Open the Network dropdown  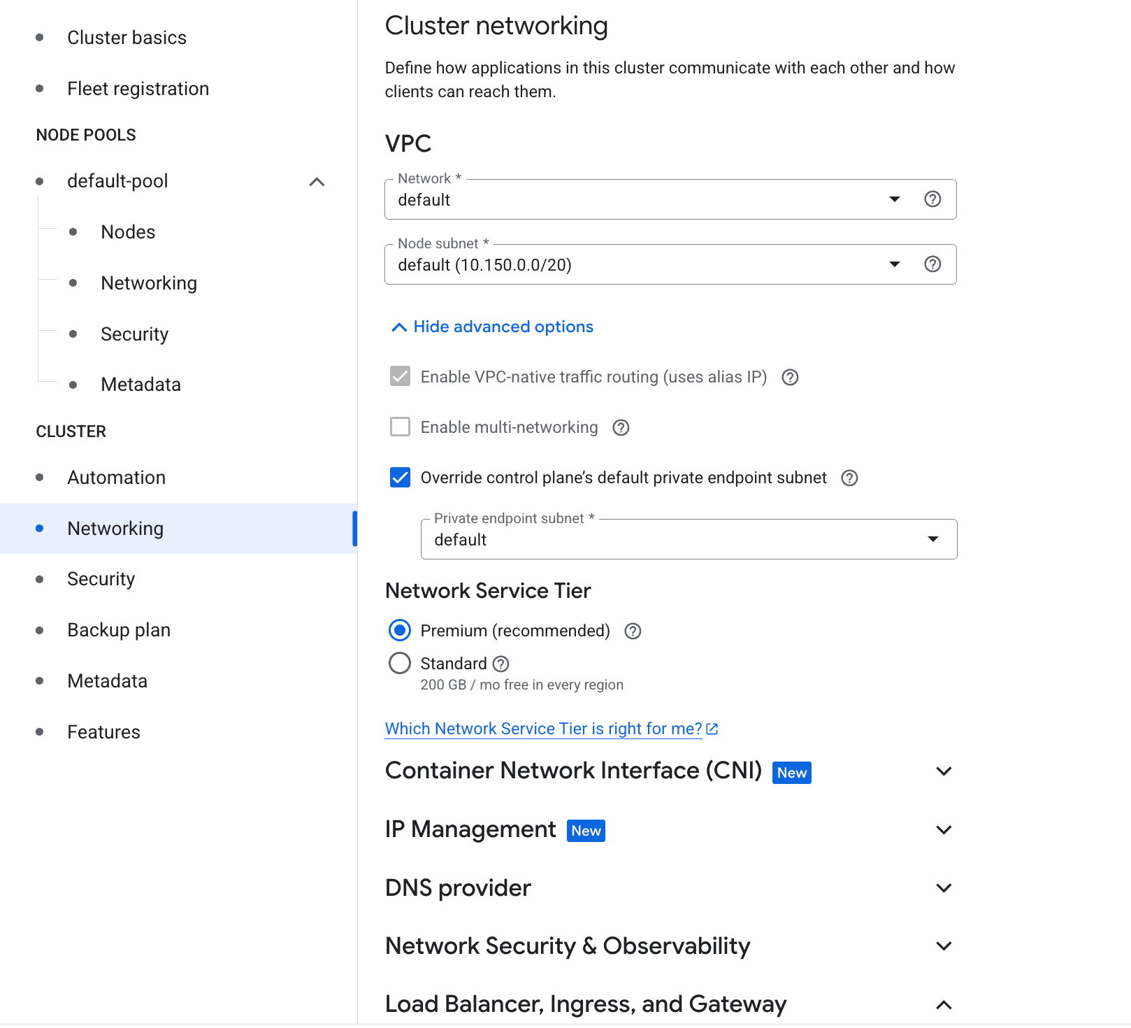click(x=895, y=199)
